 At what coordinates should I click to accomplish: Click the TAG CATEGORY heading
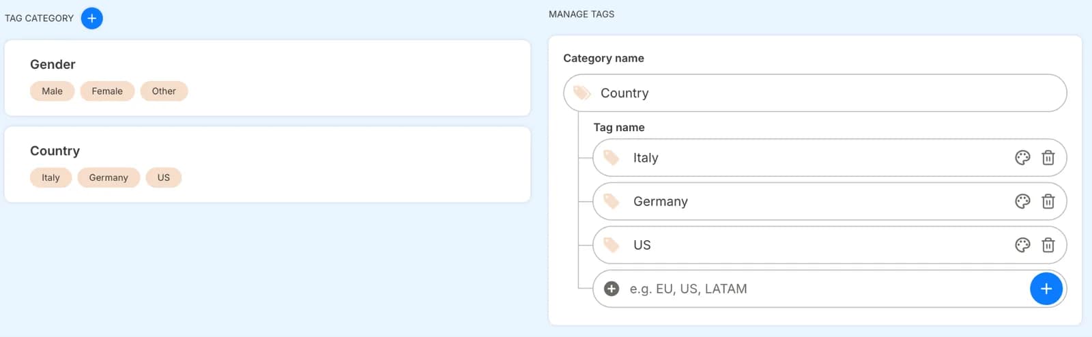39,18
